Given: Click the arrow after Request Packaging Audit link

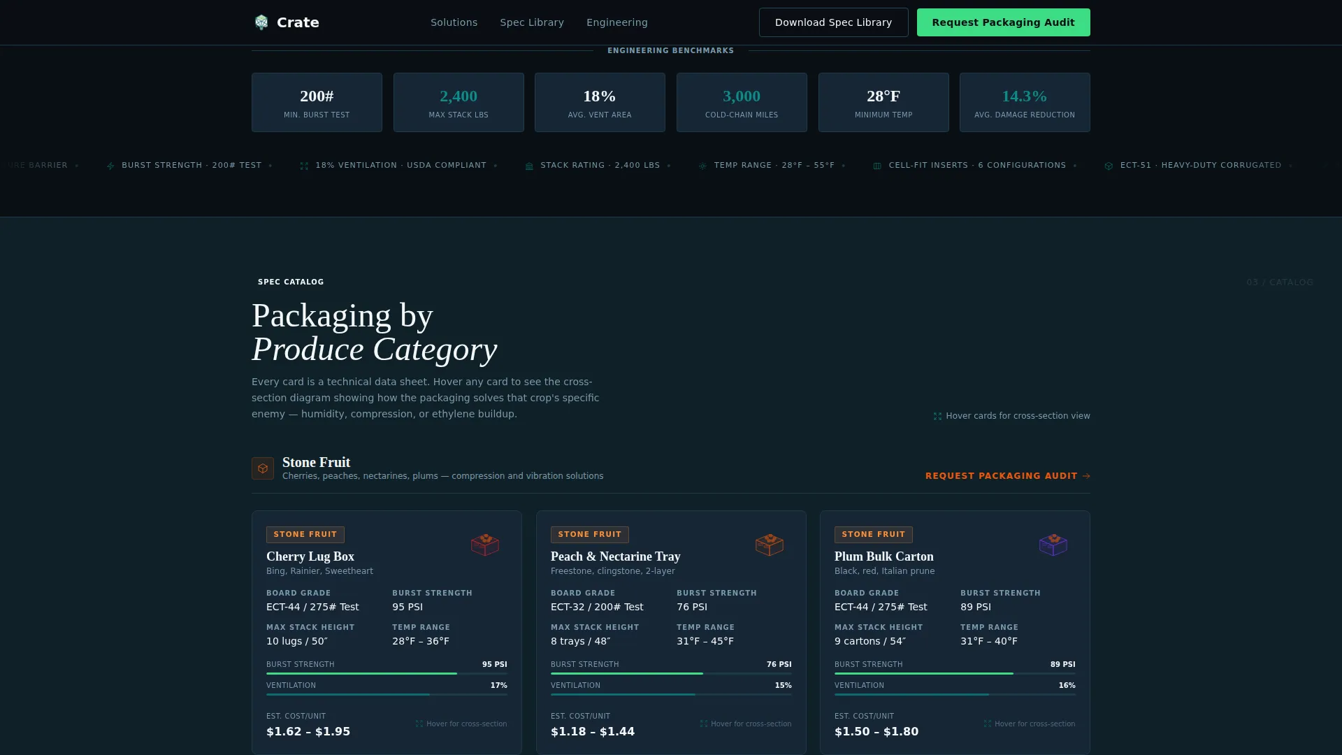Looking at the screenshot, I should pos(1086,476).
